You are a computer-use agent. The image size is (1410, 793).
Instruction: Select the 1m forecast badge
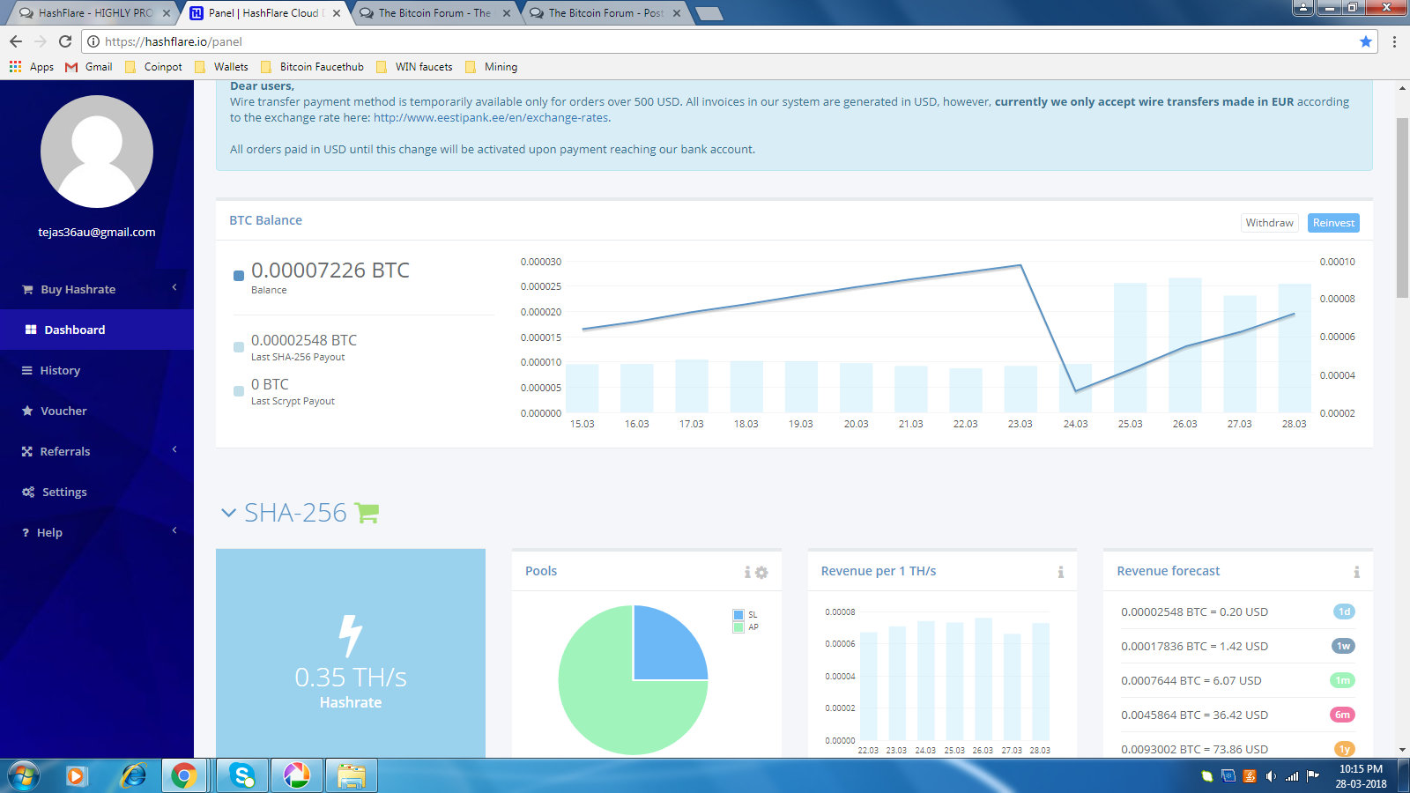pyautogui.click(x=1343, y=680)
